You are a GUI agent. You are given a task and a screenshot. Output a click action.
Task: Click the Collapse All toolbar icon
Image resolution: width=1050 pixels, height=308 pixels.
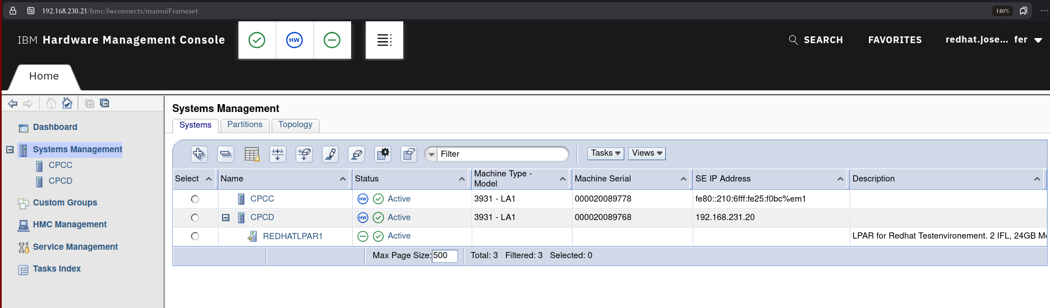(x=225, y=154)
